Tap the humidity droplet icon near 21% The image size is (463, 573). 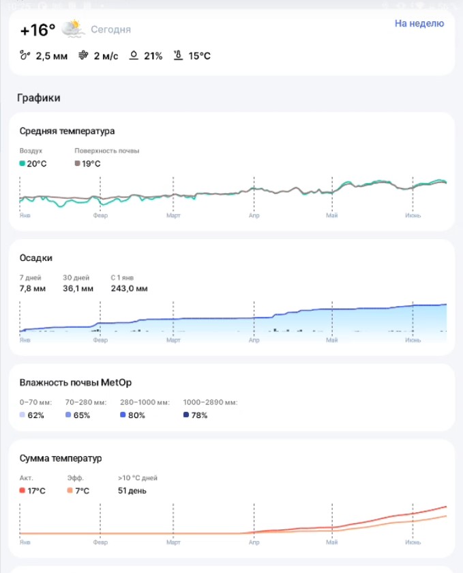tap(134, 55)
